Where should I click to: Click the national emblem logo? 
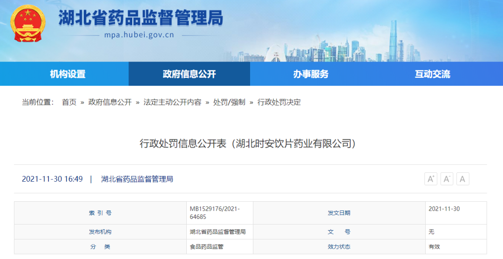point(28,23)
